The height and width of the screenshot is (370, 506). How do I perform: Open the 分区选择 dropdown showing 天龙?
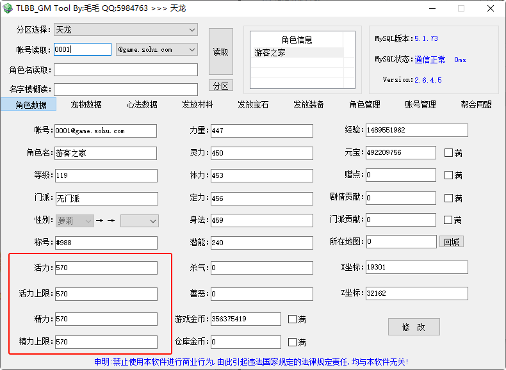tap(126, 29)
